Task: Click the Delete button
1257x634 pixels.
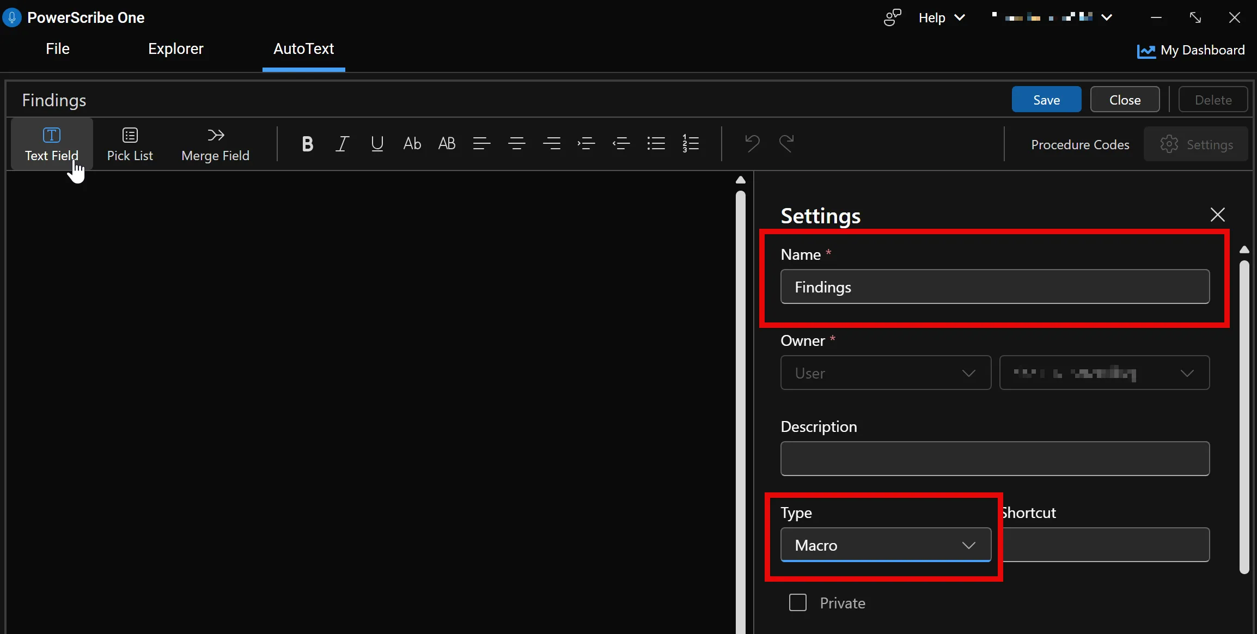Action: (x=1213, y=100)
